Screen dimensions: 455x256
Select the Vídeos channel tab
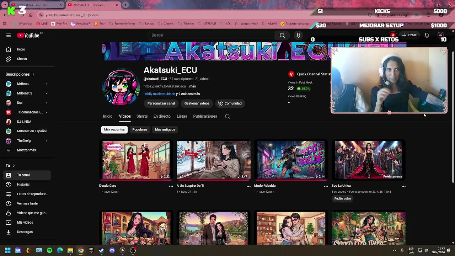[125, 116]
